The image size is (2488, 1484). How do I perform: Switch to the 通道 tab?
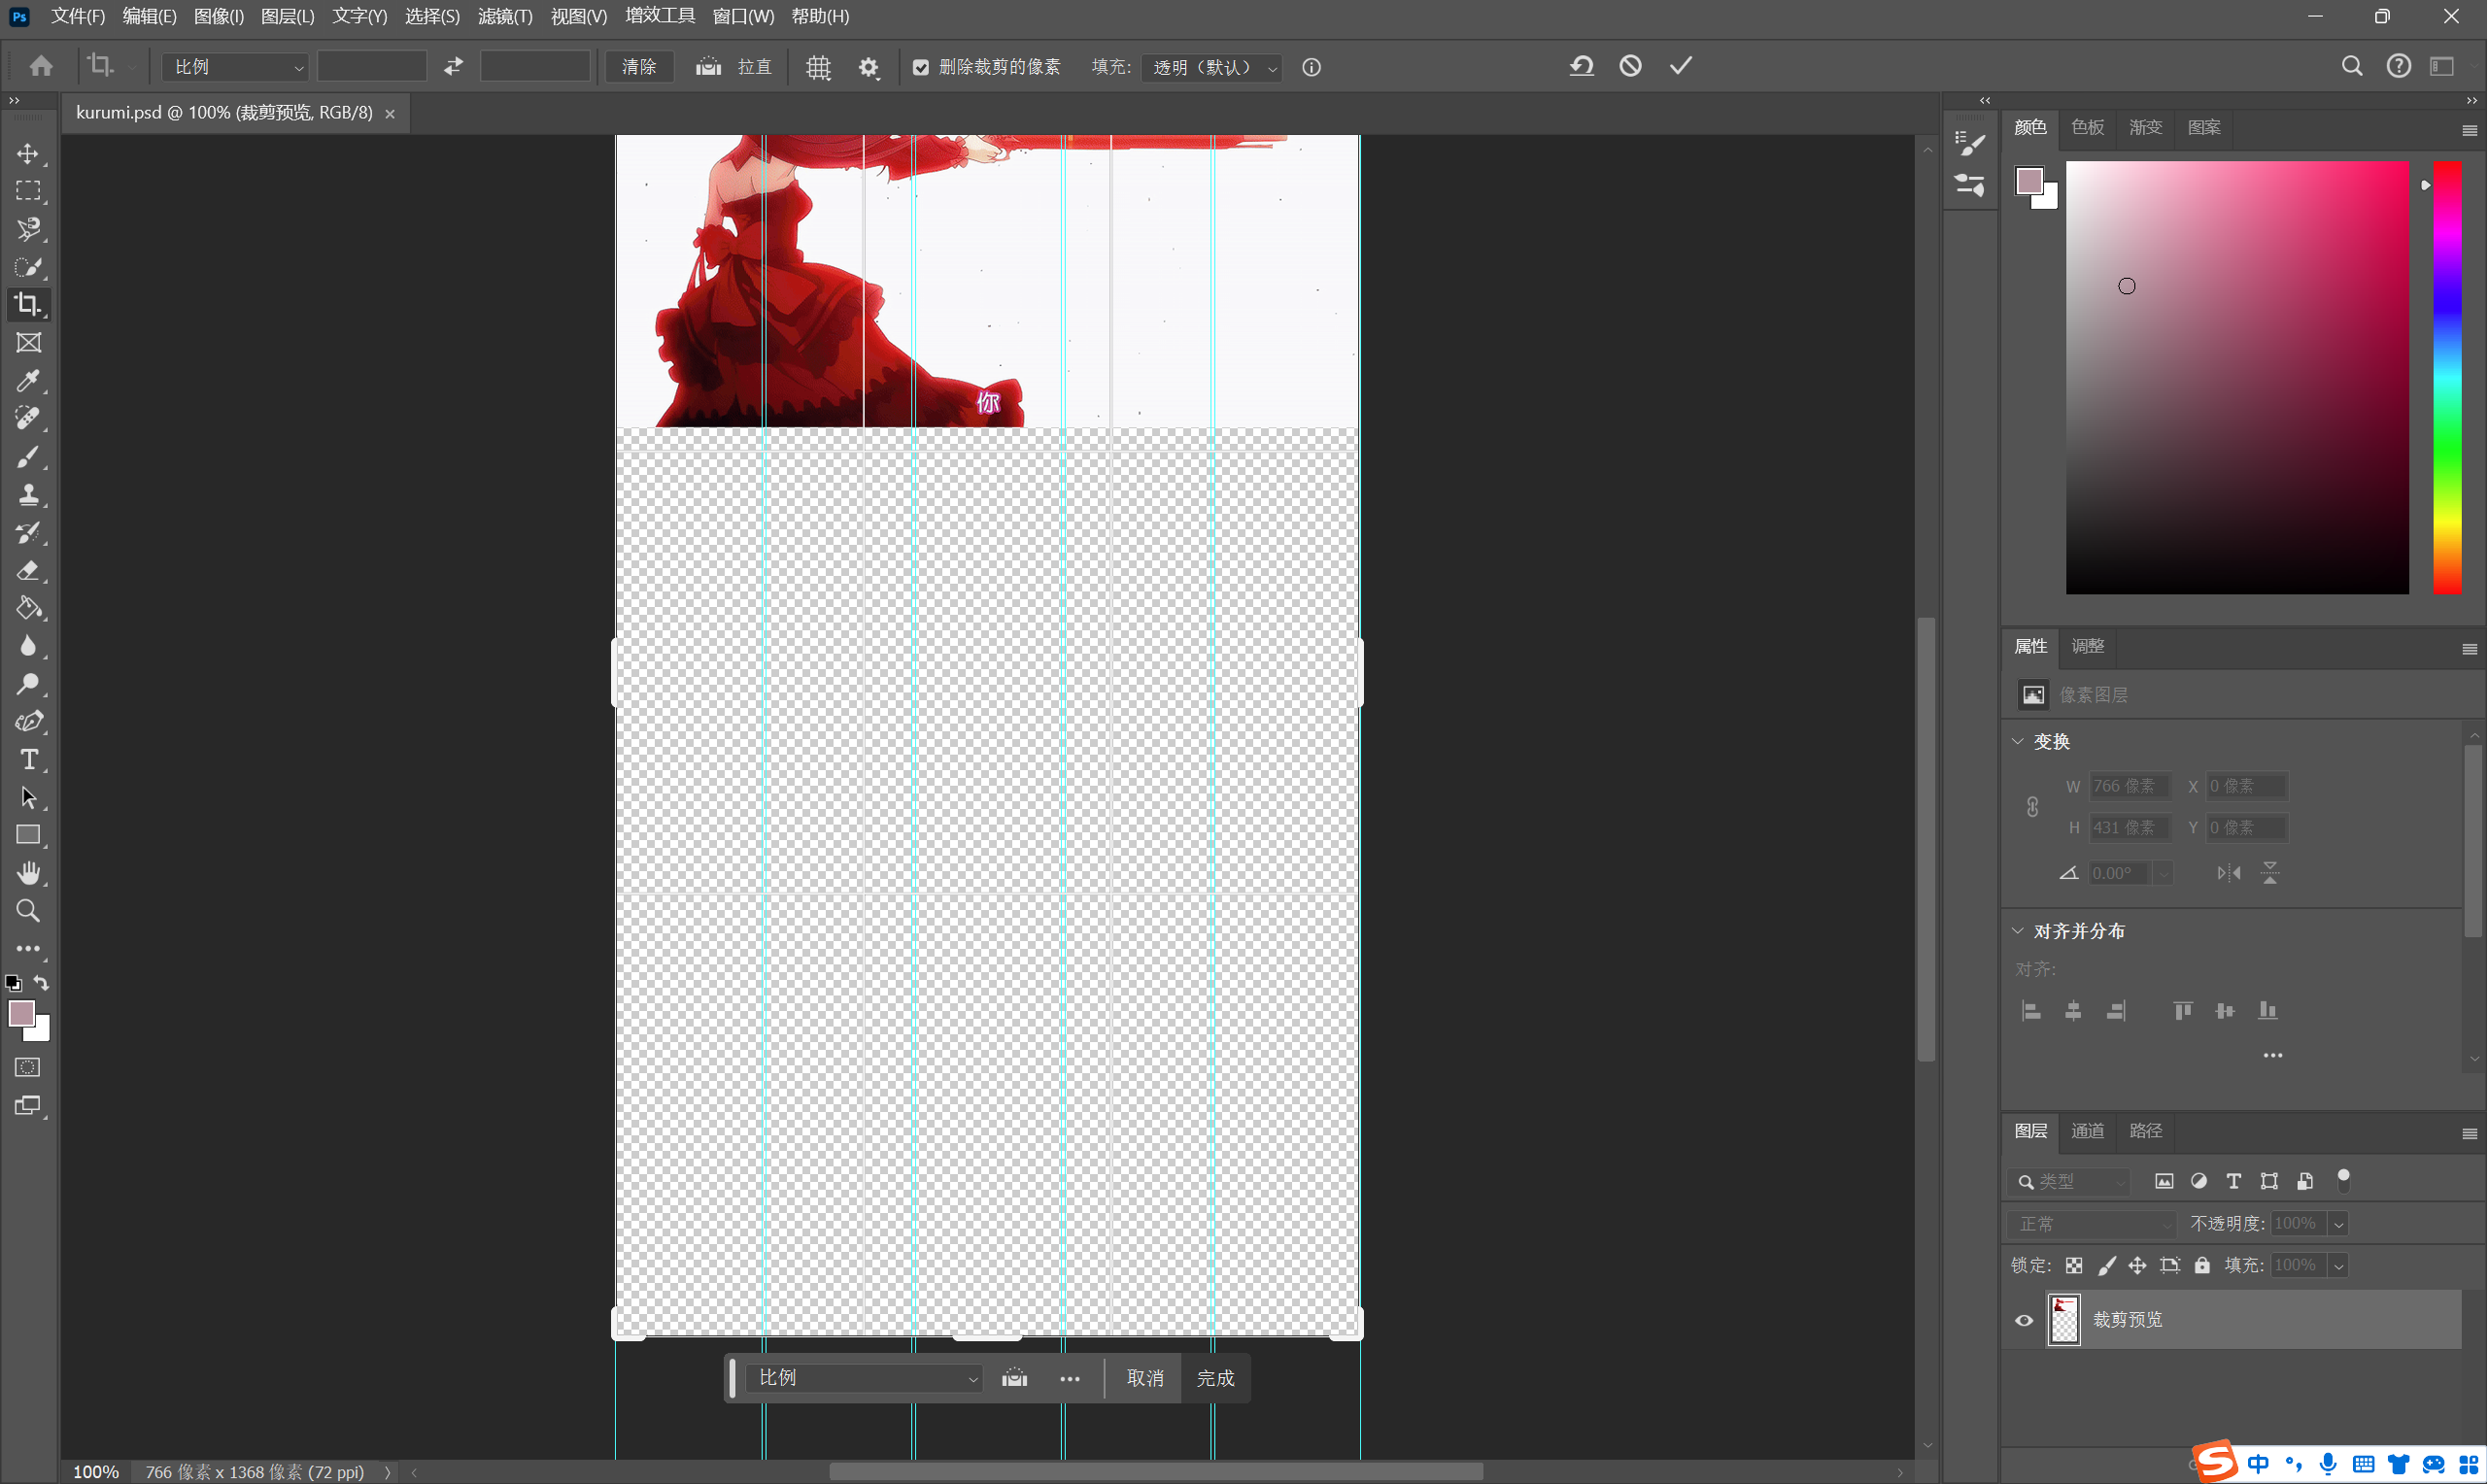2088,1131
